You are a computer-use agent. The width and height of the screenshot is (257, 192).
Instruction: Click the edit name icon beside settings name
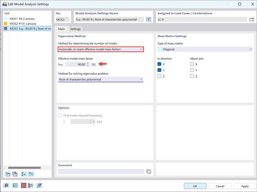pyautogui.click(x=149, y=20)
